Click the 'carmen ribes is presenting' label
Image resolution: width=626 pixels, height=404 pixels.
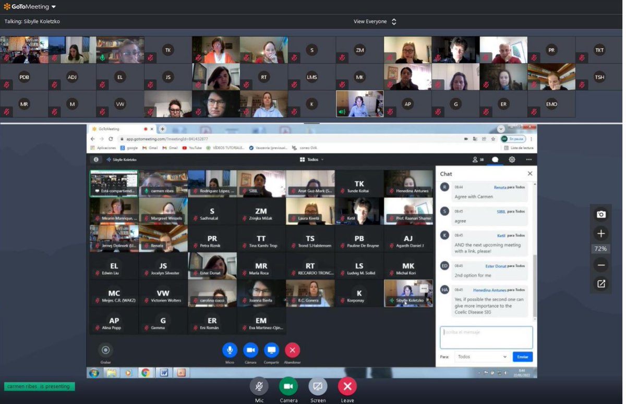40,386
